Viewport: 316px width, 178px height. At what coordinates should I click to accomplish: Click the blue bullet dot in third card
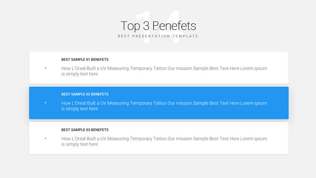pos(46,138)
